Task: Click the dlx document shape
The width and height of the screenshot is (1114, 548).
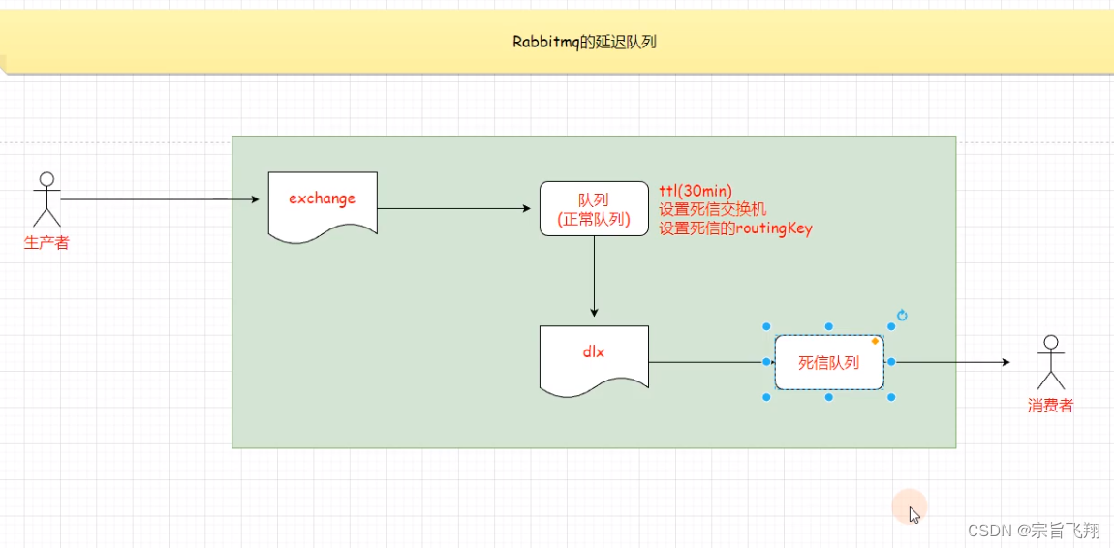Action: tap(594, 360)
